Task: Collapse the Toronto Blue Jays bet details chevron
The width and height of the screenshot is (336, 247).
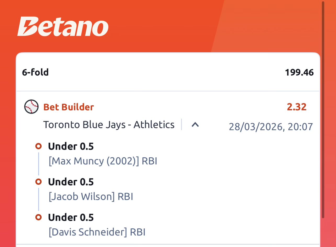Action: 195,125
